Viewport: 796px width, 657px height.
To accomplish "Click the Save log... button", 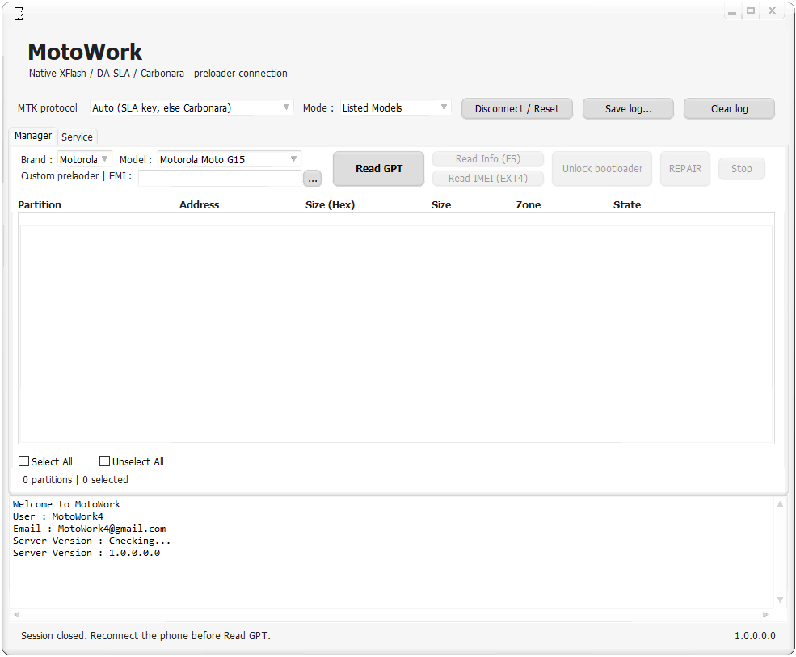I will (628, 108).
